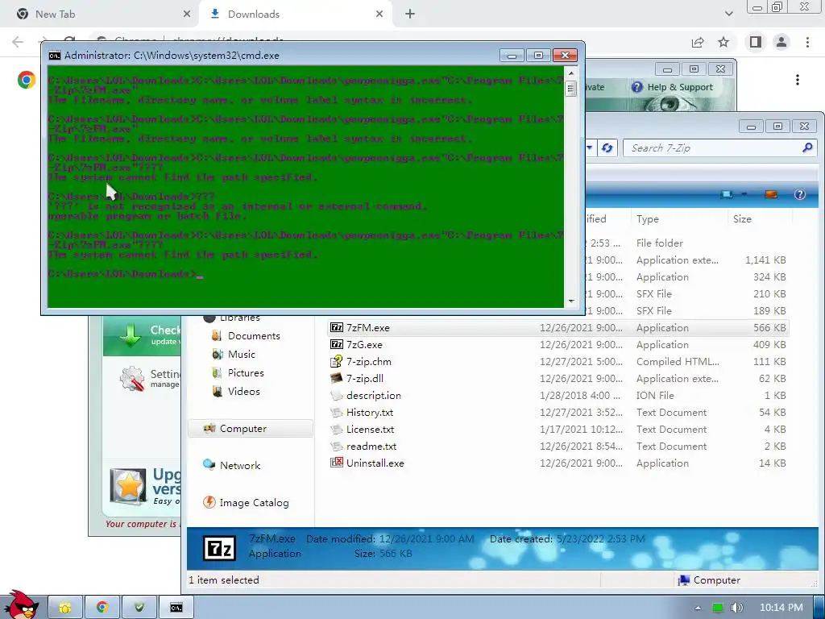Screen dimensions: 825x619
Task: Open Chrome's three-dot main menu
Action: (x=807, y=42)
